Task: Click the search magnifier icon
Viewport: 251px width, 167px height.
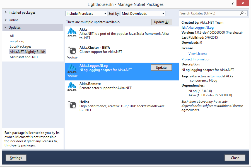Action: coord(242,13)
